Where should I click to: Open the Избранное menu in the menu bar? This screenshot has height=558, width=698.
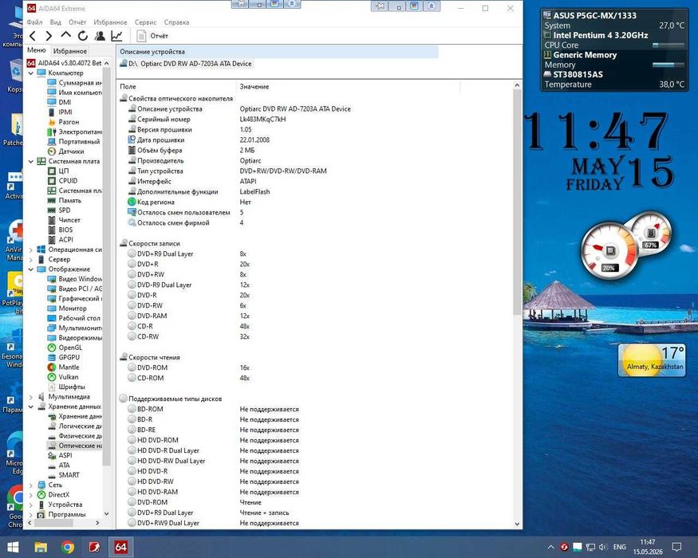point(110,22)
